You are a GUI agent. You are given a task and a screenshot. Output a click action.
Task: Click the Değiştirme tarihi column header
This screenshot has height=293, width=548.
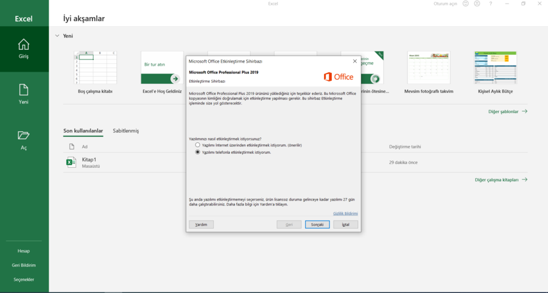pos(405,146)
